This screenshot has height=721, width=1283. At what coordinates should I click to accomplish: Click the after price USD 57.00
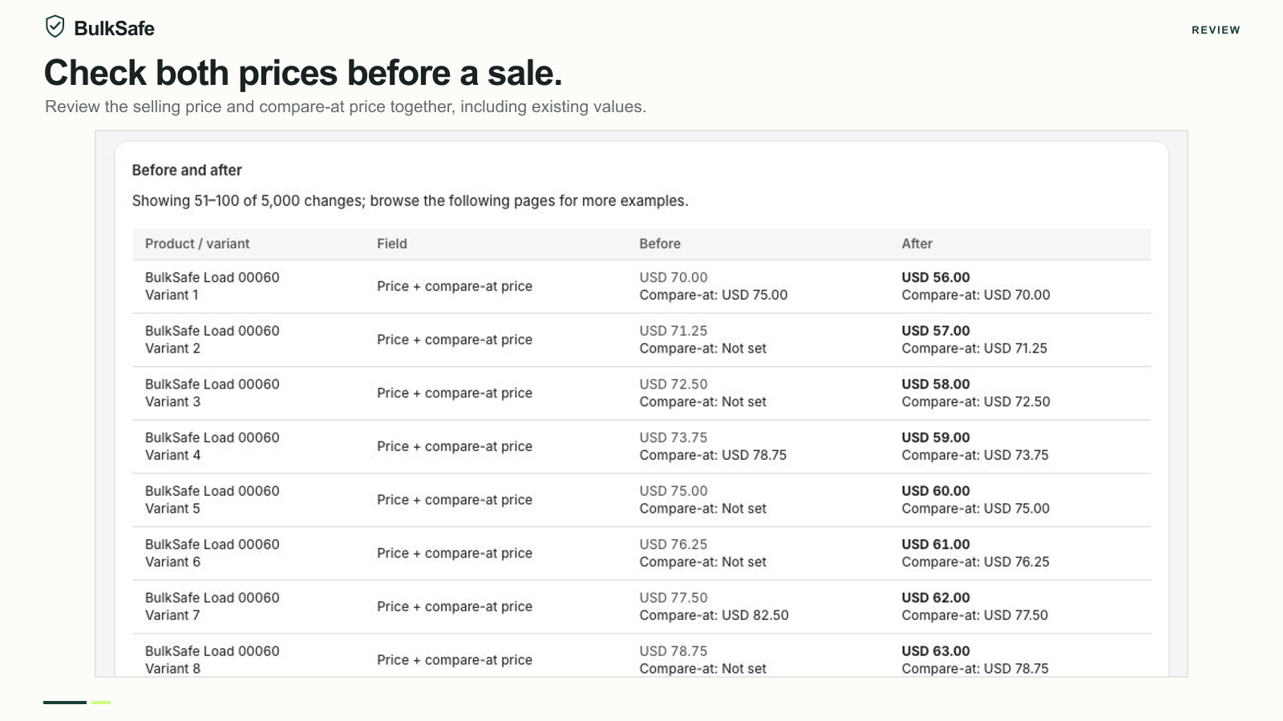(x=936, y=331)
